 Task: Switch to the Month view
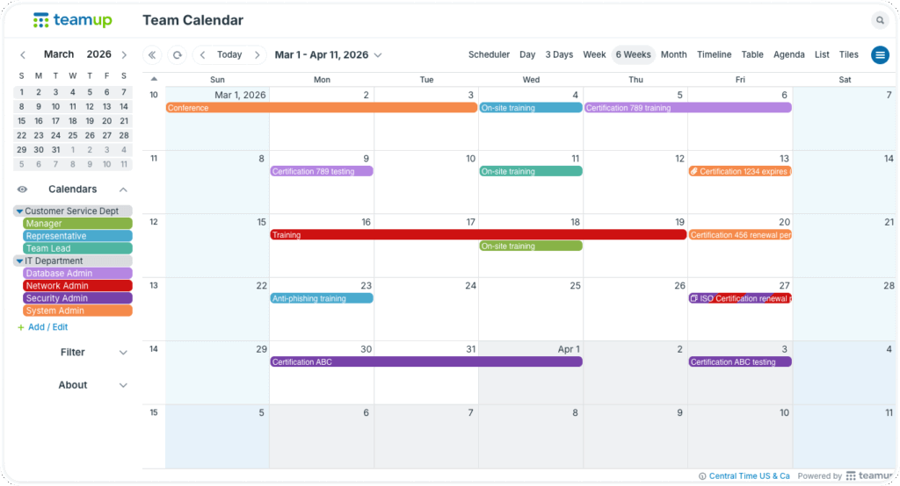click(673, 55)
